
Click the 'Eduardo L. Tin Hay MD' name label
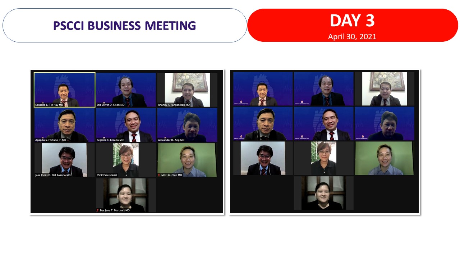[49, 105]
